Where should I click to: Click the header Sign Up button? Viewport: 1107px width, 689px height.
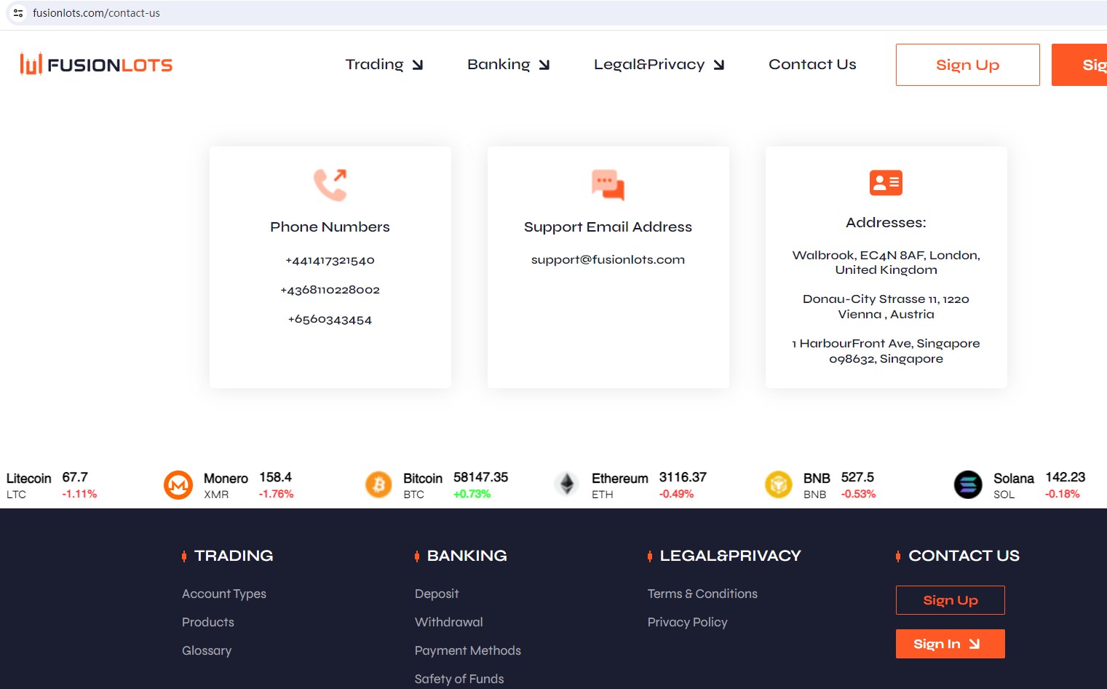click(x=968, y=65)
